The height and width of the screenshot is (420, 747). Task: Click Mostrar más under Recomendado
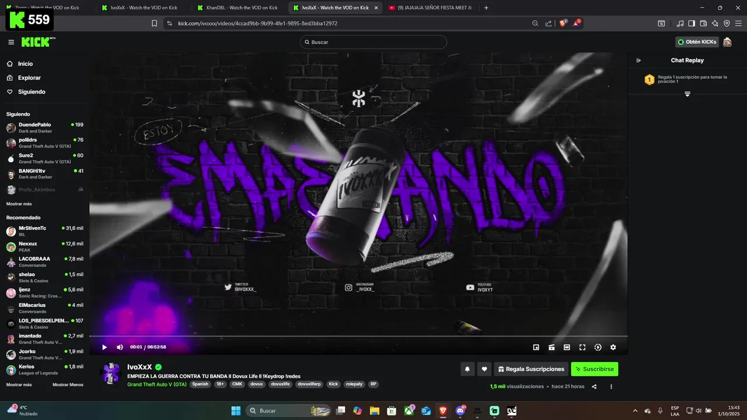[x=19, y=384]
